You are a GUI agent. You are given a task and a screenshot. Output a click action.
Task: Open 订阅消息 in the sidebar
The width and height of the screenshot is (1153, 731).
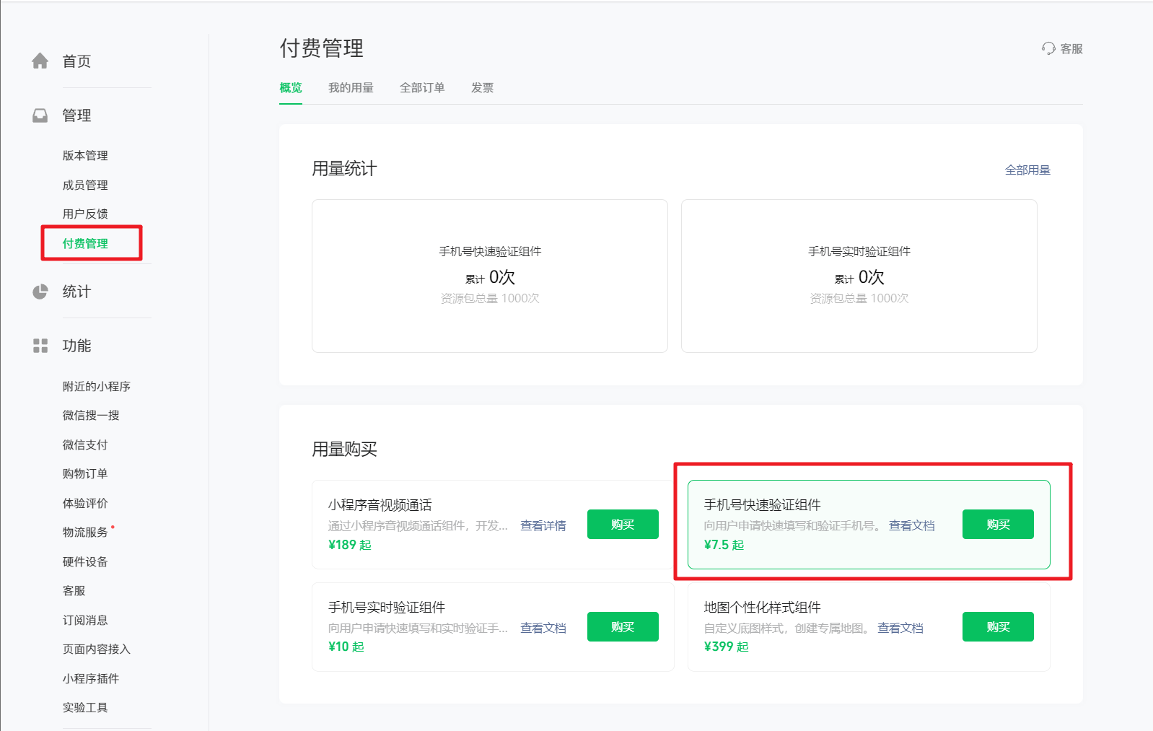[x=85, y=621]
